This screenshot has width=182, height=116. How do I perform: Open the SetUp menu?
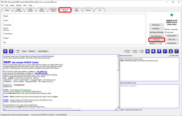(12, 5)
